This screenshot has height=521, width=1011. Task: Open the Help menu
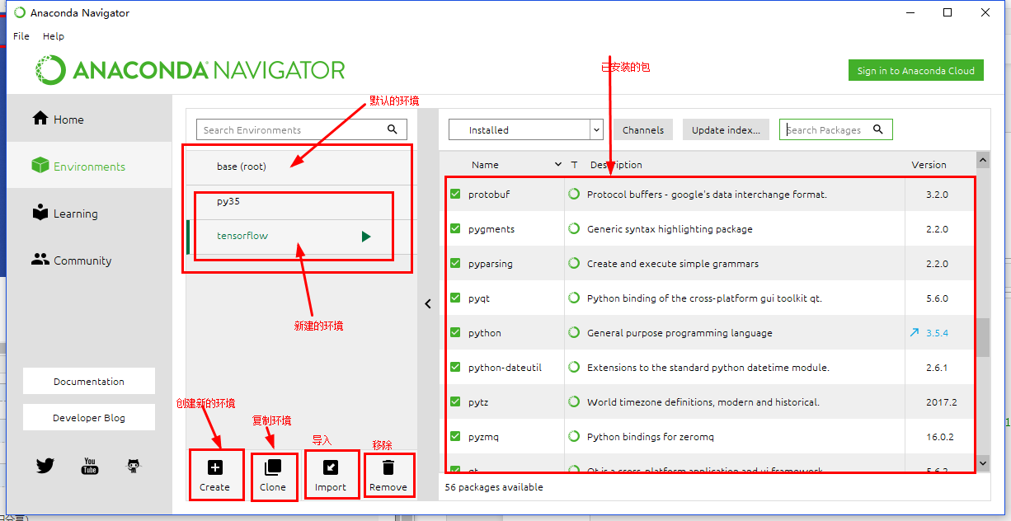coord(54,36)
